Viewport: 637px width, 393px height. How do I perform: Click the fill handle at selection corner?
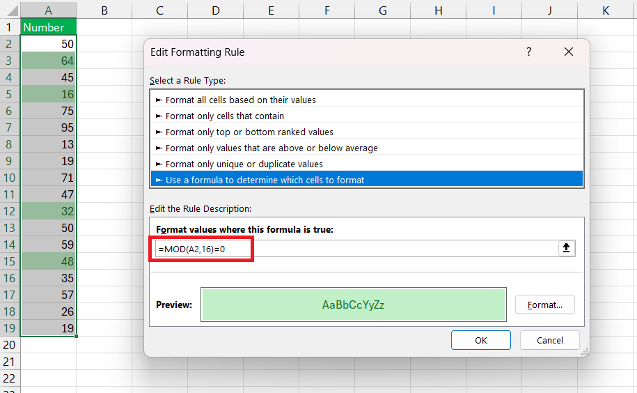(77, 336)
